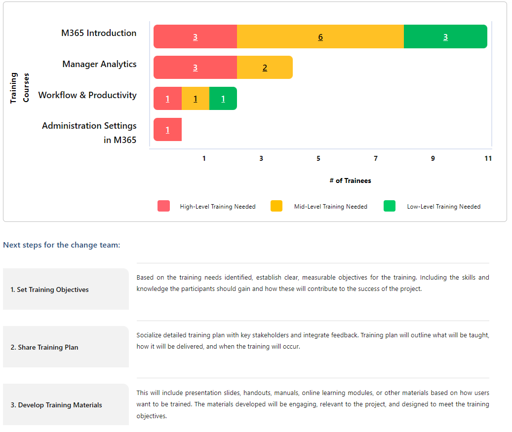Image resolution: width=512 pixels, height=432 pixels.
Task: Select the yellow 6 segment in M365 Introduction
Action: coord(320,36)
